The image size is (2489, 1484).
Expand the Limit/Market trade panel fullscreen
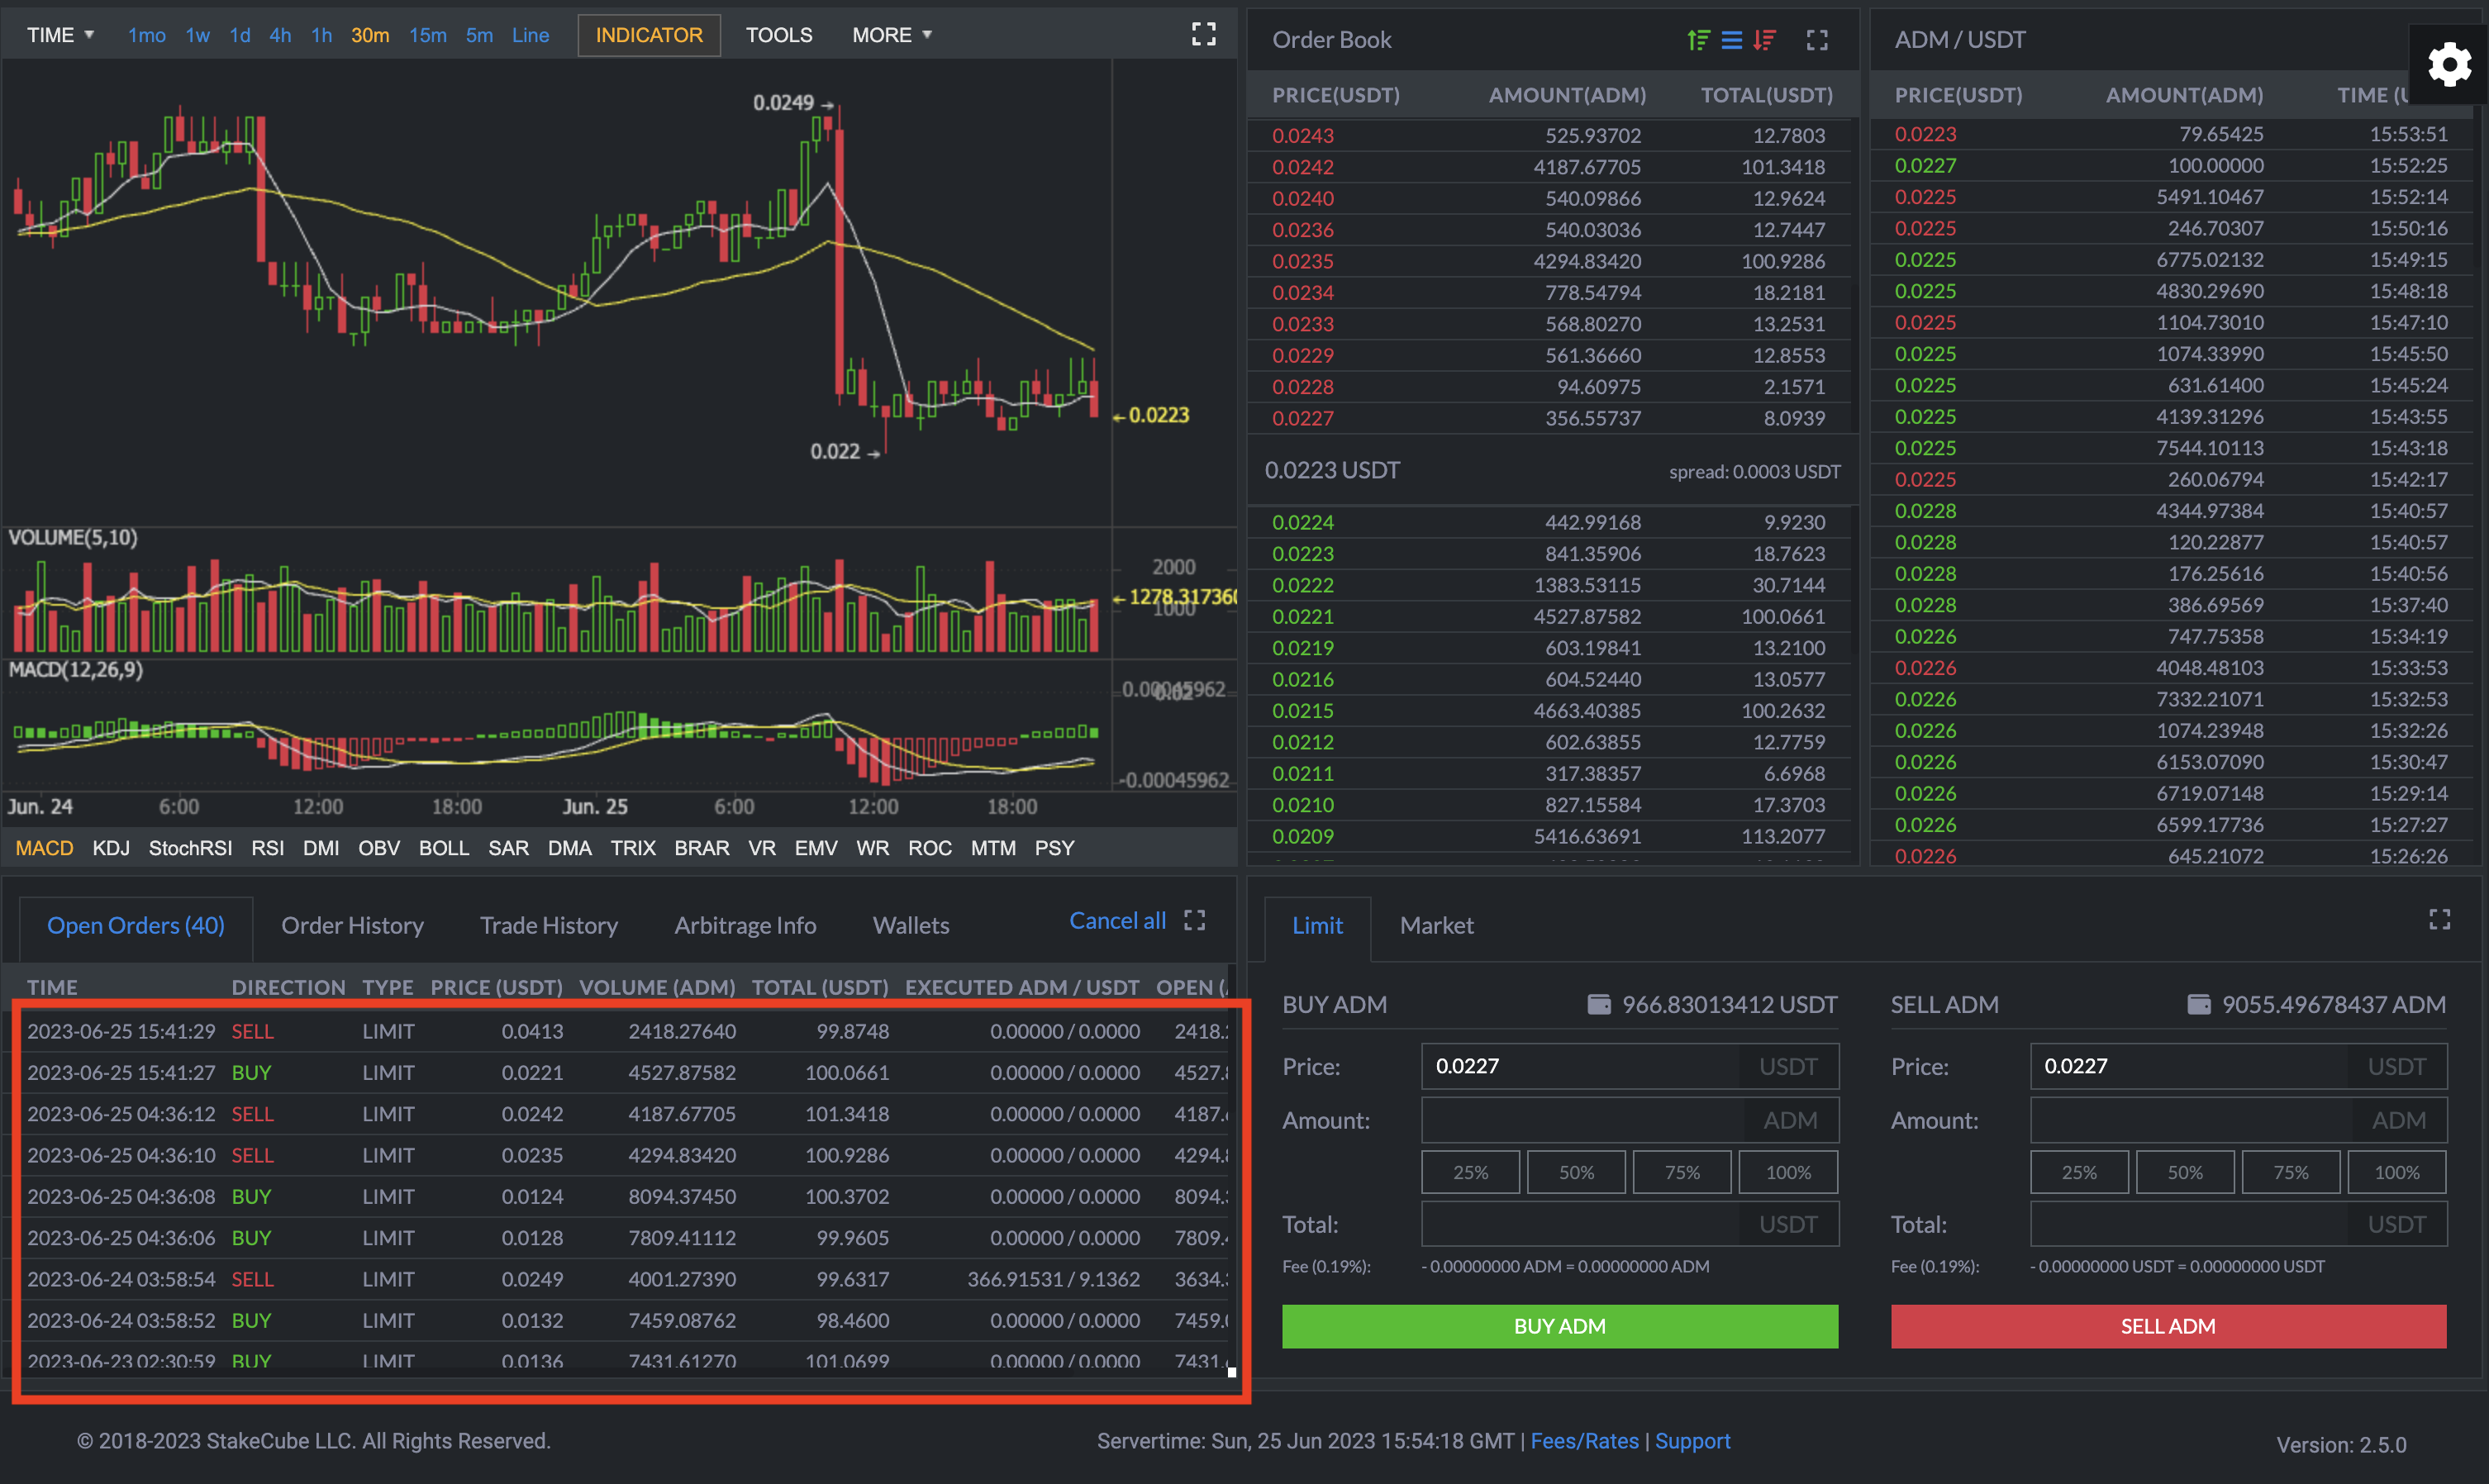(x=2439, y=920)
